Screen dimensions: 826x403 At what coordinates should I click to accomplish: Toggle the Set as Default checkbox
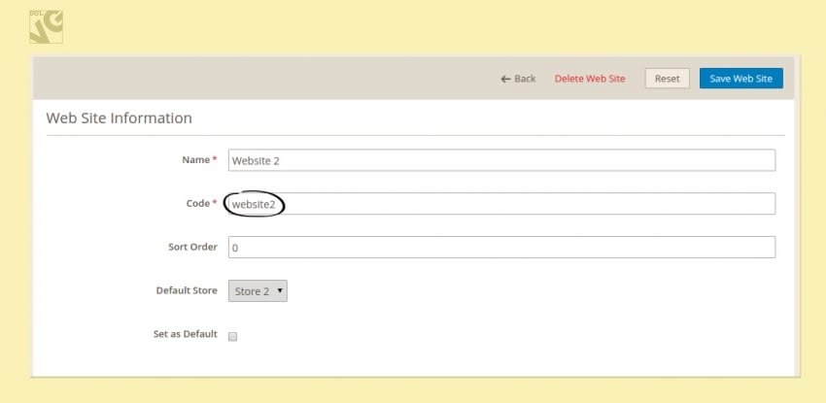(x=233, y=337)
